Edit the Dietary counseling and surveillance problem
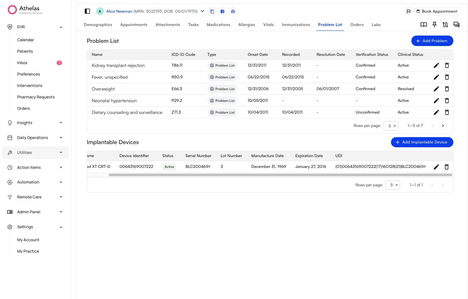This screenshot has height=299, width=468. click(436, 112)
